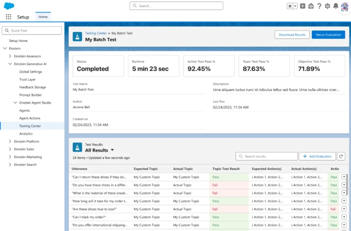Follow the Testing Center breadcrumb link

[x=96, y=33]
